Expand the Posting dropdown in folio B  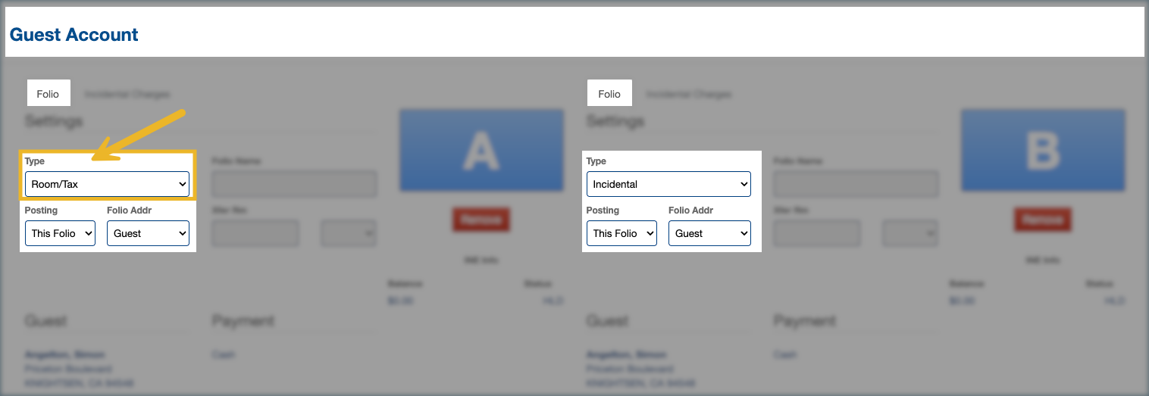tap(621, 233)
